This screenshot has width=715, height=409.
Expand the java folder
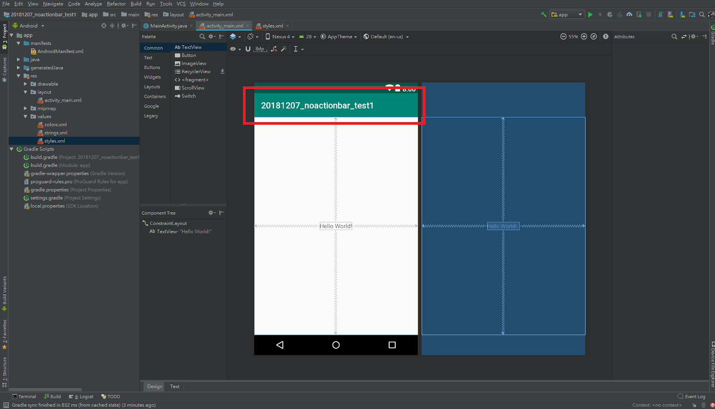(x=18, y=59)
